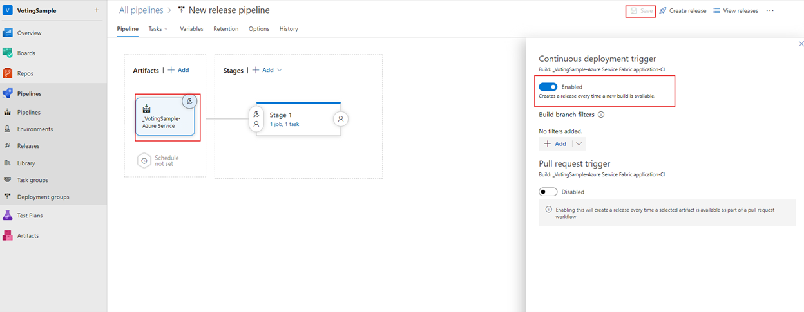Viewport: 804px width, 312px height.
Task: Click the Build branch filters info icon
Action: [x=601, y=115]
